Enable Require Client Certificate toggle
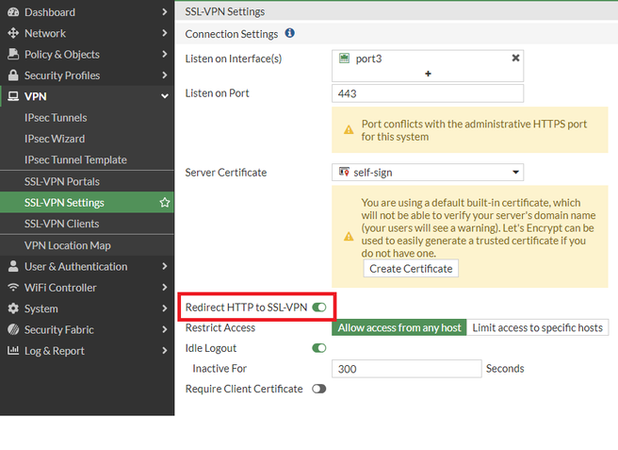Viewport: 618px width, 450px height. pos(319,389)
